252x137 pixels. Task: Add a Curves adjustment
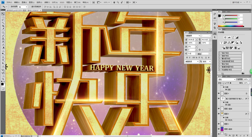pos(233,38)
